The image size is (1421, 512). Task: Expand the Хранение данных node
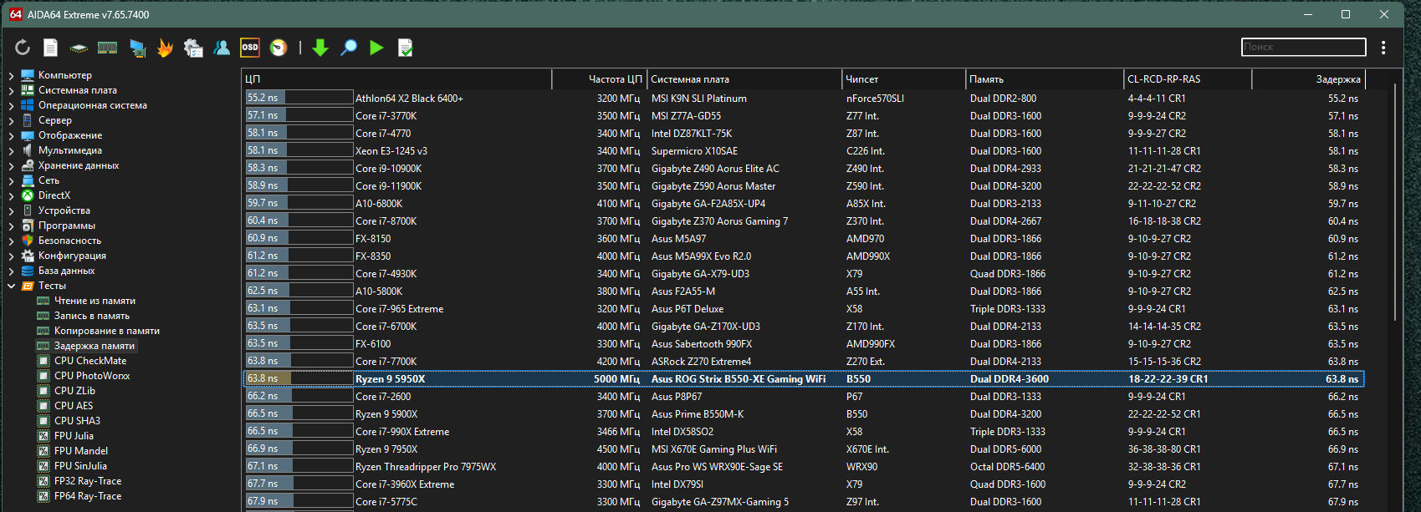pyautogui.click(x=11, y=165)
